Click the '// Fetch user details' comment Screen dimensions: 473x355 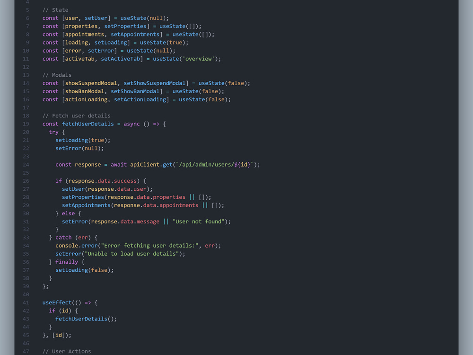tap(76, 116)
